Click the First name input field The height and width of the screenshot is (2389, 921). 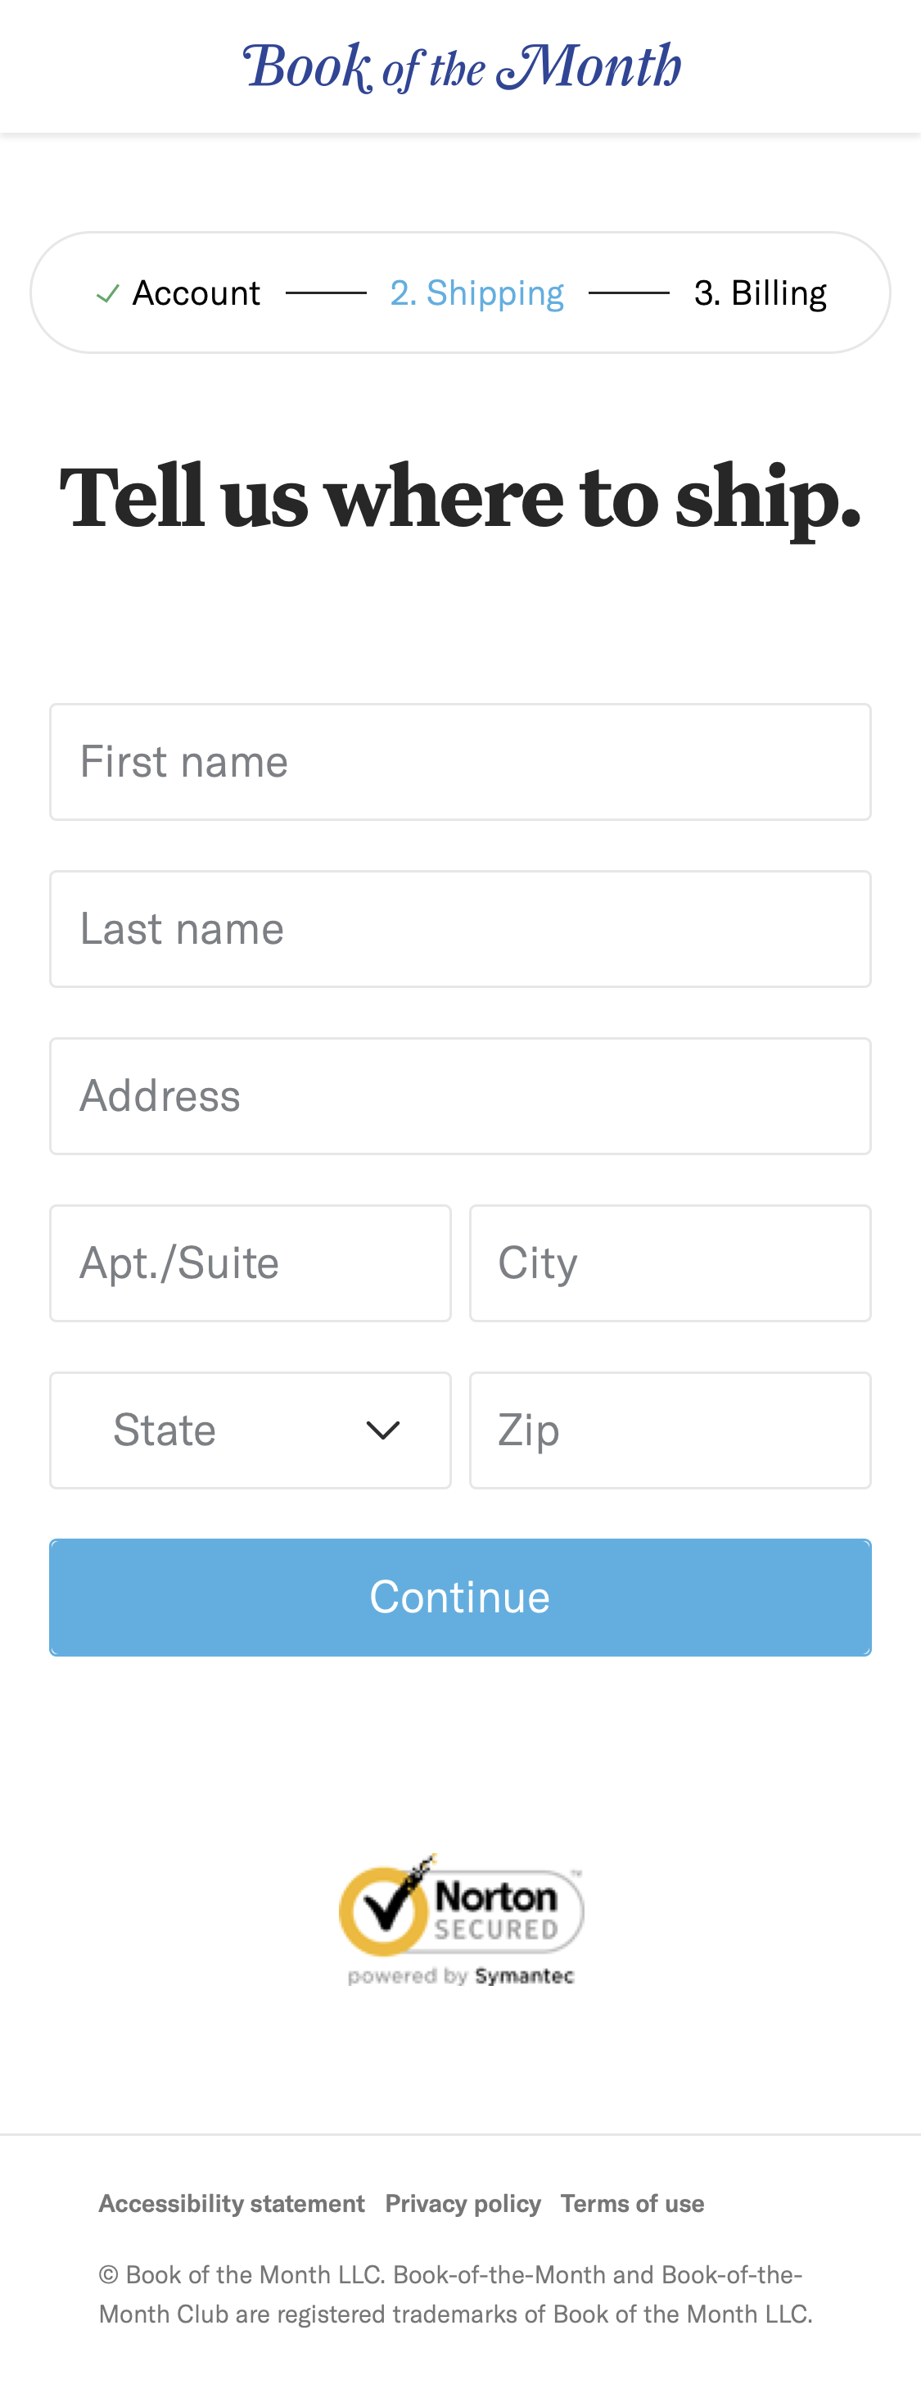[460, 761]
